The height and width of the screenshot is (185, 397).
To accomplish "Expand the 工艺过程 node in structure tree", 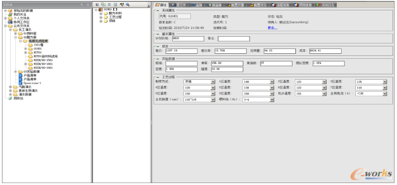I will (x=101, y=17).
